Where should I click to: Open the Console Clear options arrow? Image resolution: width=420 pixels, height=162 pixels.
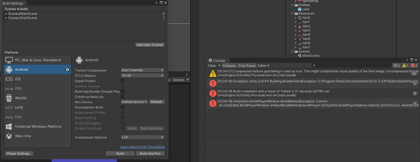(219, 66)
